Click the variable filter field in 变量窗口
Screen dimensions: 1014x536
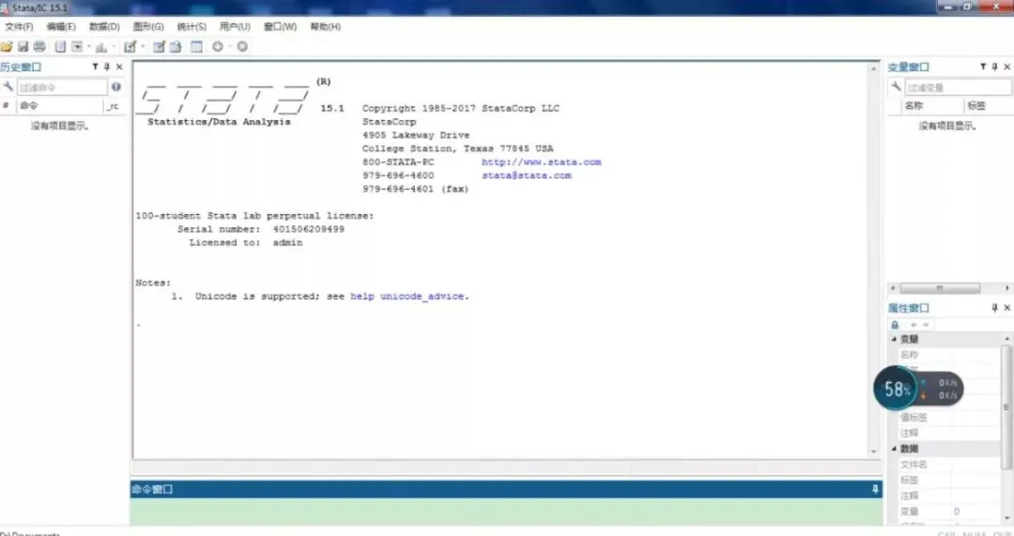point(957,86)
